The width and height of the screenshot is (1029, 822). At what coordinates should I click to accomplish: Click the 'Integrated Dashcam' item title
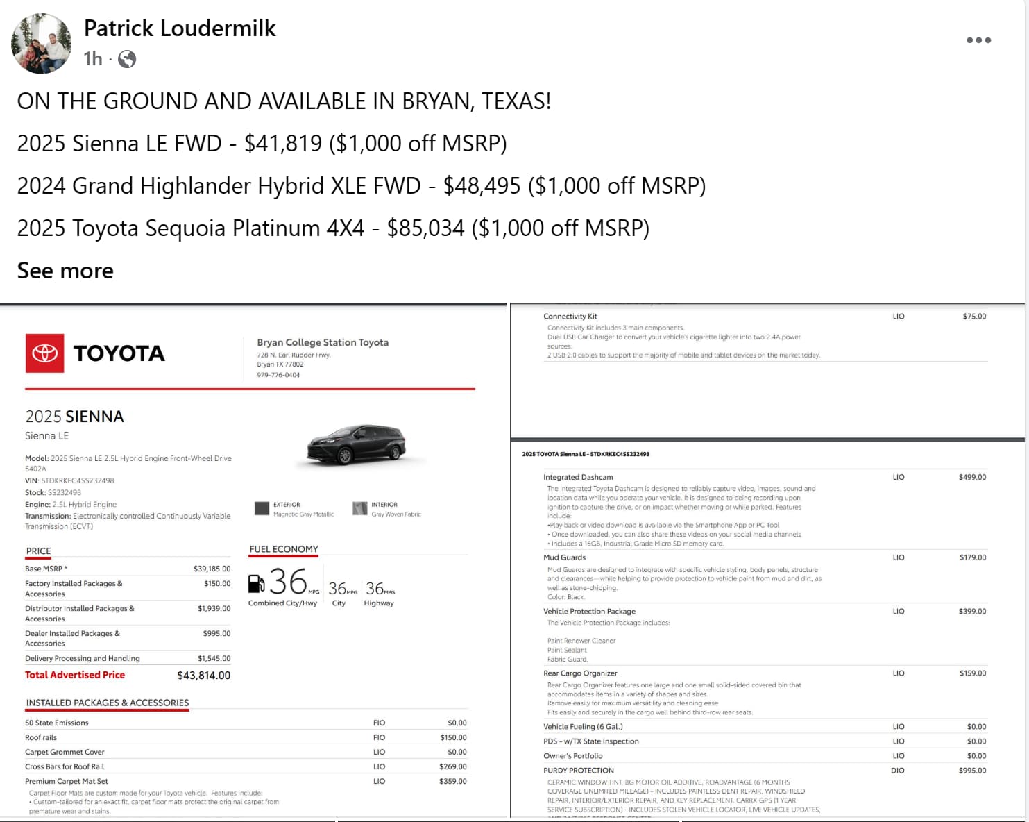coord(578,477)
